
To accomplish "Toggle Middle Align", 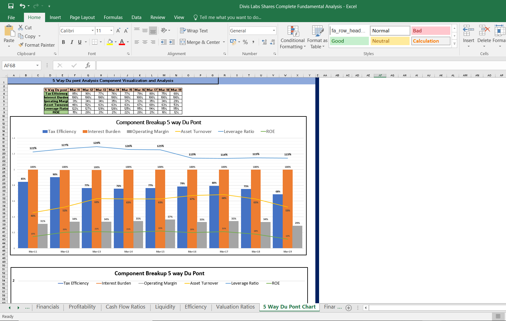I will click(x=145, y=31).
